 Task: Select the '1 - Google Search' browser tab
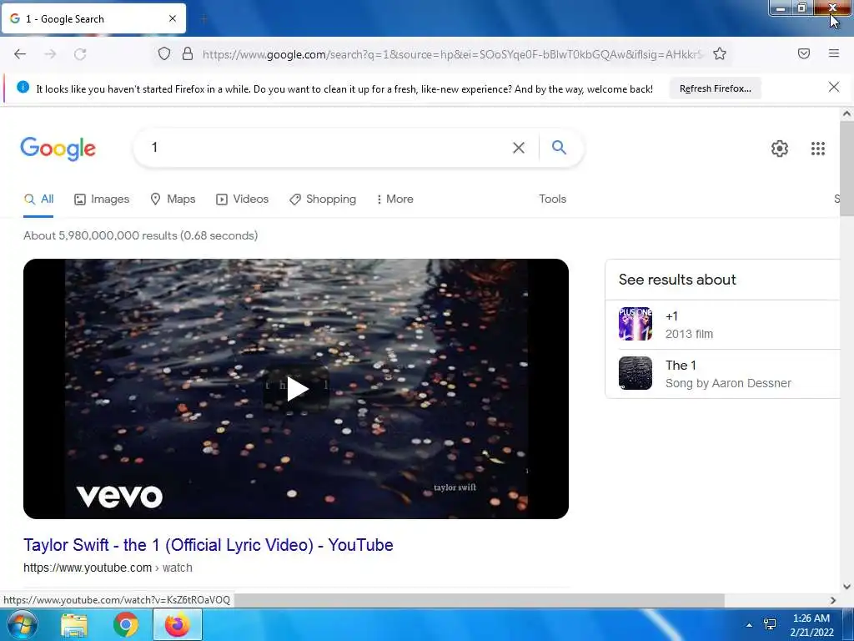tap(93, 18)
